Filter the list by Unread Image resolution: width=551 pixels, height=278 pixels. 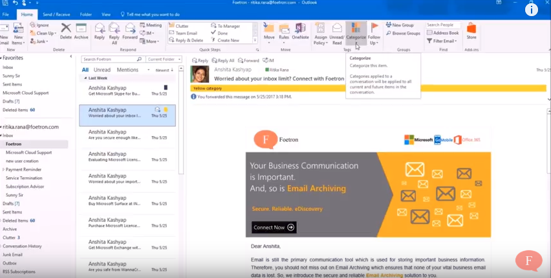[102, 70]
